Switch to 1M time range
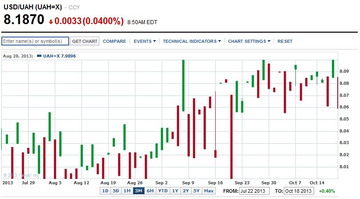The width and height of the screenshot is (360, 199). click(127, 191)
